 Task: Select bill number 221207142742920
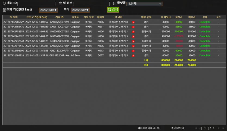(x=14, y=36)
